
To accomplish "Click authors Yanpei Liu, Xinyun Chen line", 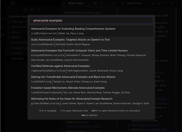I will pos(80,82).
